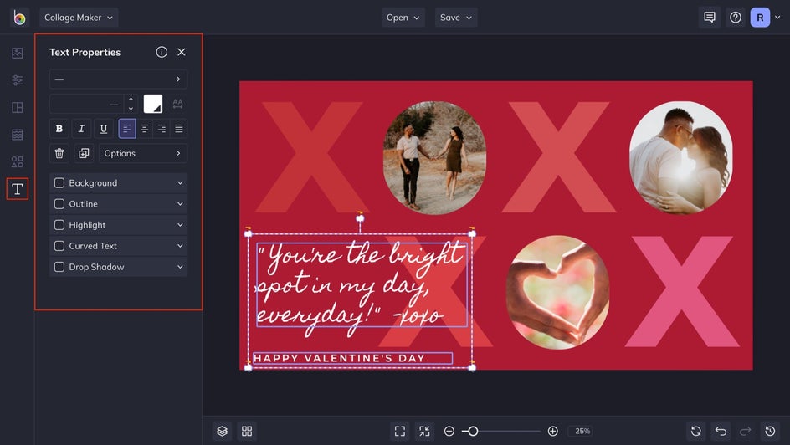Click the reset refresh icon
The image size is (790, 445).
(695, 431)
